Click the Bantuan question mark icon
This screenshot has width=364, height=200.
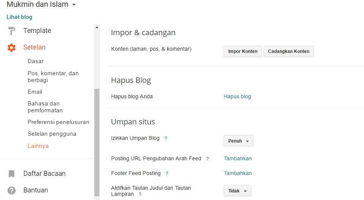click(x=11, y=190)
